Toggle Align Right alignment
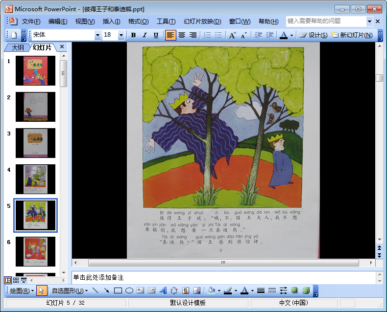This screenshot has height=312, width=387. tap(193, 35)
